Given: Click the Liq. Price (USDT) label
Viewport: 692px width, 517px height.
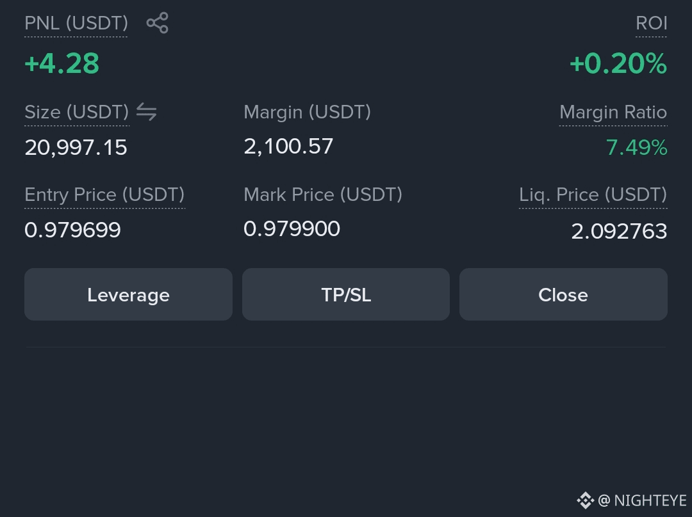Looking at the screenshot, I should click(x=593, y=195).
